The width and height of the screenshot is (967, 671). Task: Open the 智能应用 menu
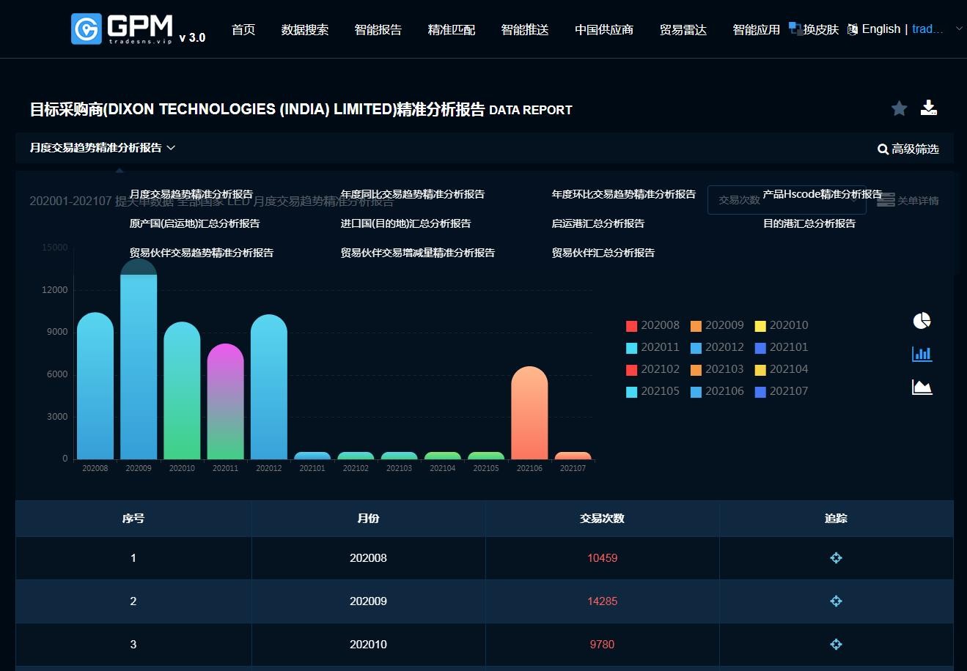pos(757,29)
